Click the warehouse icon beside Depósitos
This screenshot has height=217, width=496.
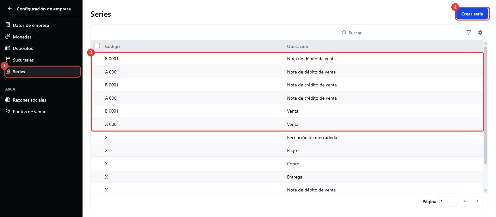8,48
